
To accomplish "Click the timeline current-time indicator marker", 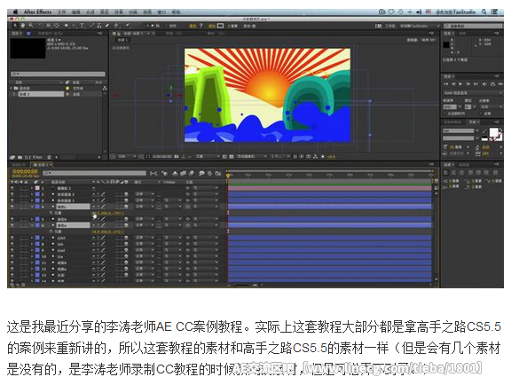I will point(228,176).
